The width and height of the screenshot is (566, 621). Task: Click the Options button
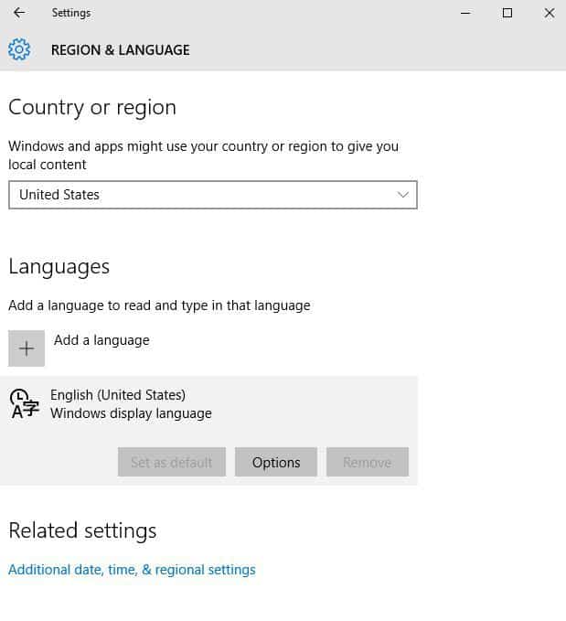tap(276, 462)
